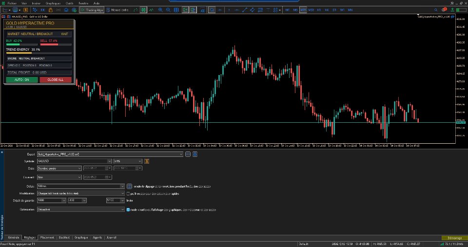Expand the USD currency dropdown

[x=84, y=200]
